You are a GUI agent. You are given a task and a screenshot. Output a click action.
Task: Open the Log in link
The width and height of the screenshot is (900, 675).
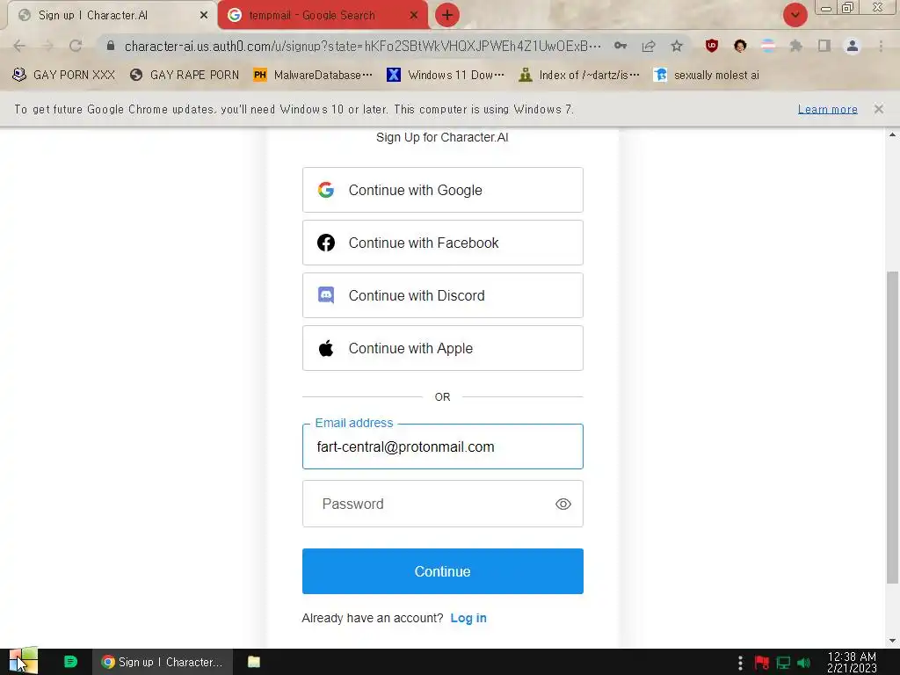click(468, 618)
